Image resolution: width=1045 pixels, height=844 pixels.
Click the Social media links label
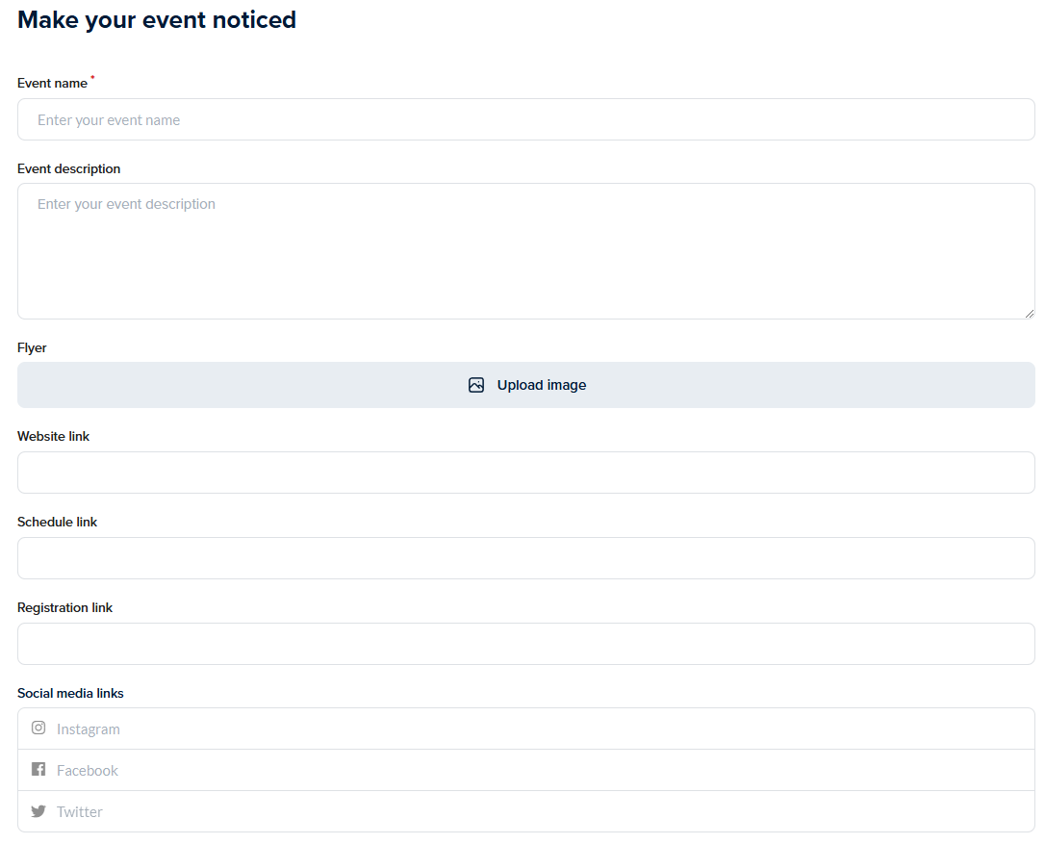click(x=70, y=694)
